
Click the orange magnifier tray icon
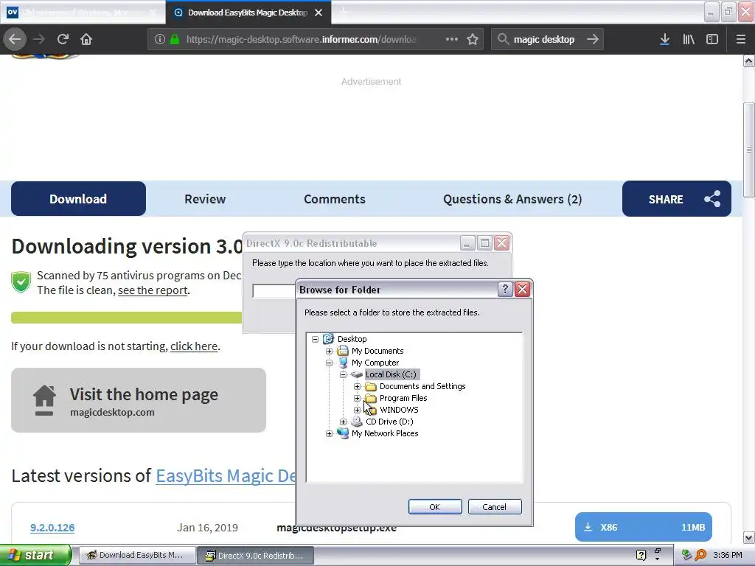pyautogui.click(x=700, y=555)
